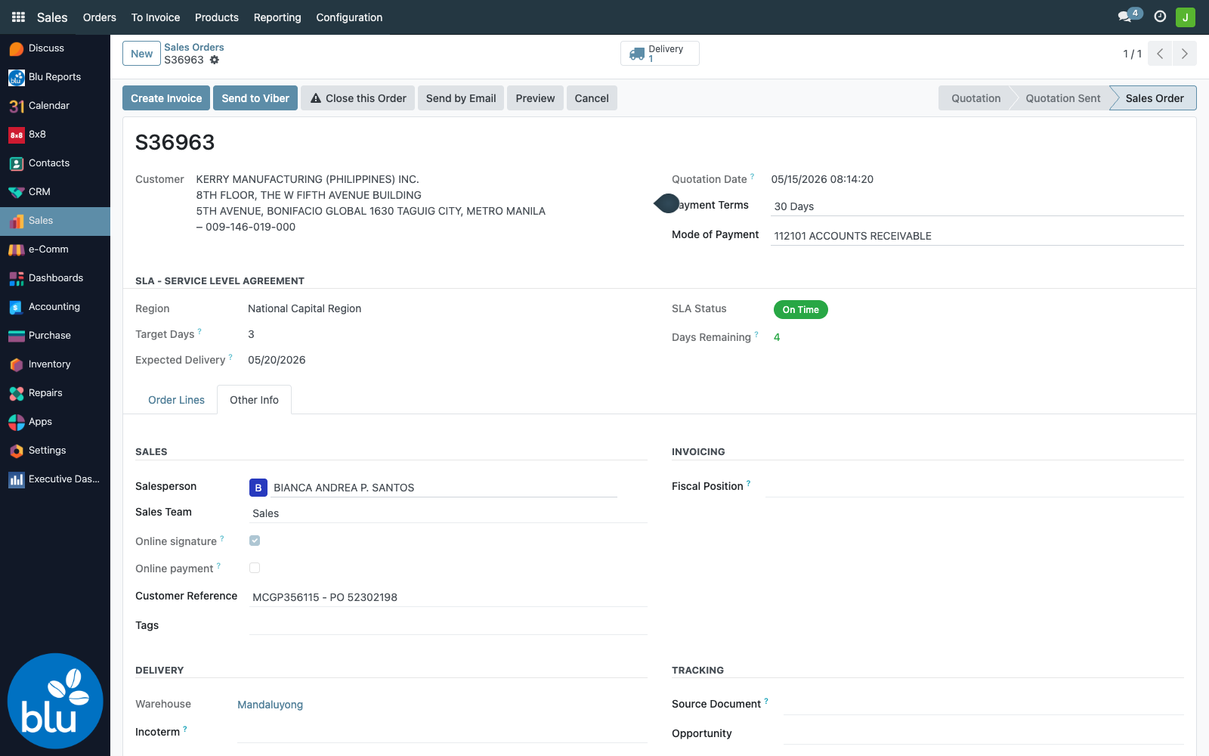Open Sales Team dropdown field
The width and height of the screenshot is (1209, 756).
(x=448, y=513)
